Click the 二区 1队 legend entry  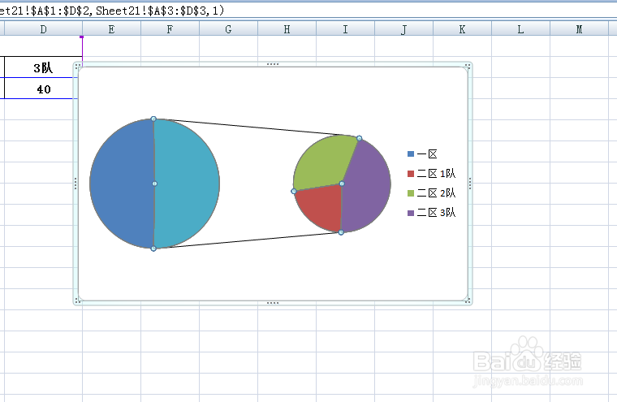click(x=432, y=174)
